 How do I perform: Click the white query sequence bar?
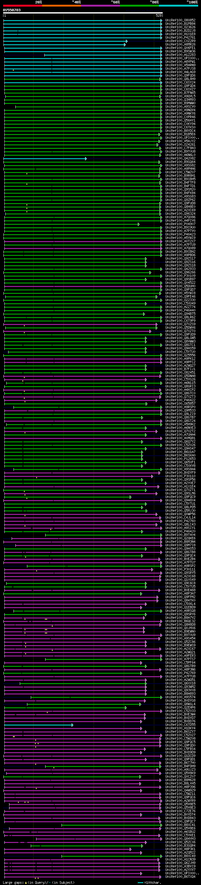[x=83, y=13]
